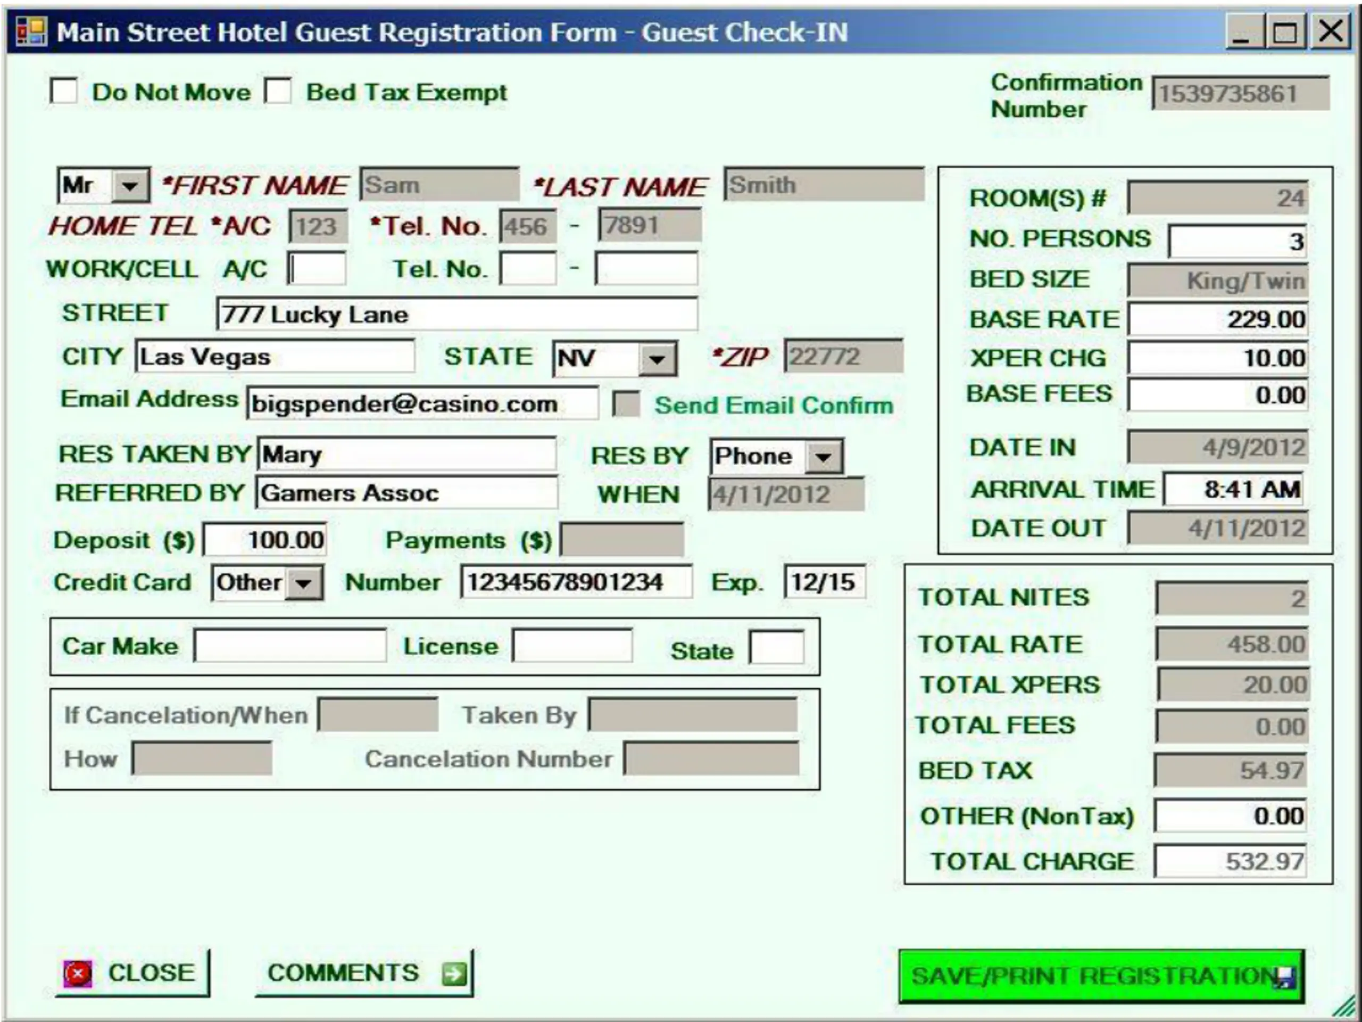Click the Confirmation Number field

pos(1241,93)
